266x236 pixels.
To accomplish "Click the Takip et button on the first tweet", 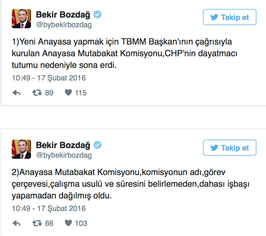I will (230, 17).
